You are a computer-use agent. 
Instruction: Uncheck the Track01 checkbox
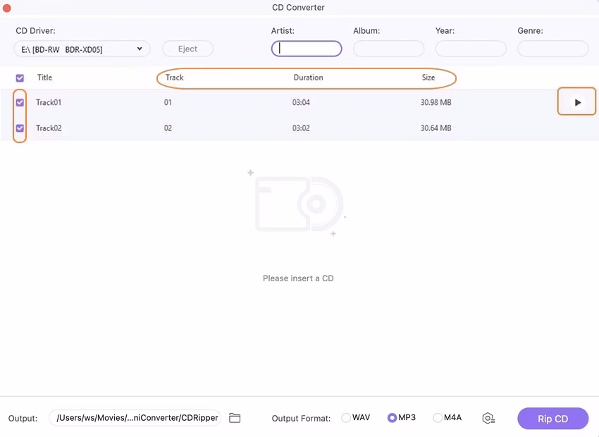click(20, 102)
